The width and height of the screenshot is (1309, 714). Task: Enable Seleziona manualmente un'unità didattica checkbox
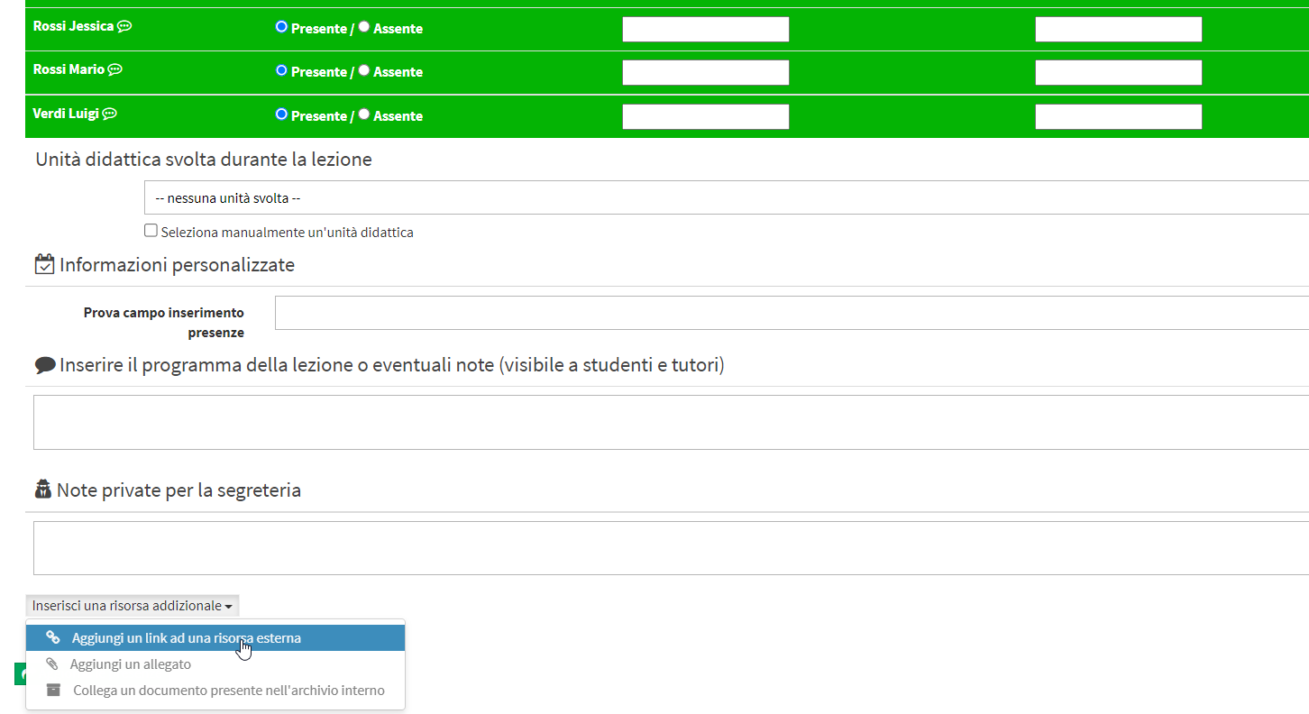[151, 231]
